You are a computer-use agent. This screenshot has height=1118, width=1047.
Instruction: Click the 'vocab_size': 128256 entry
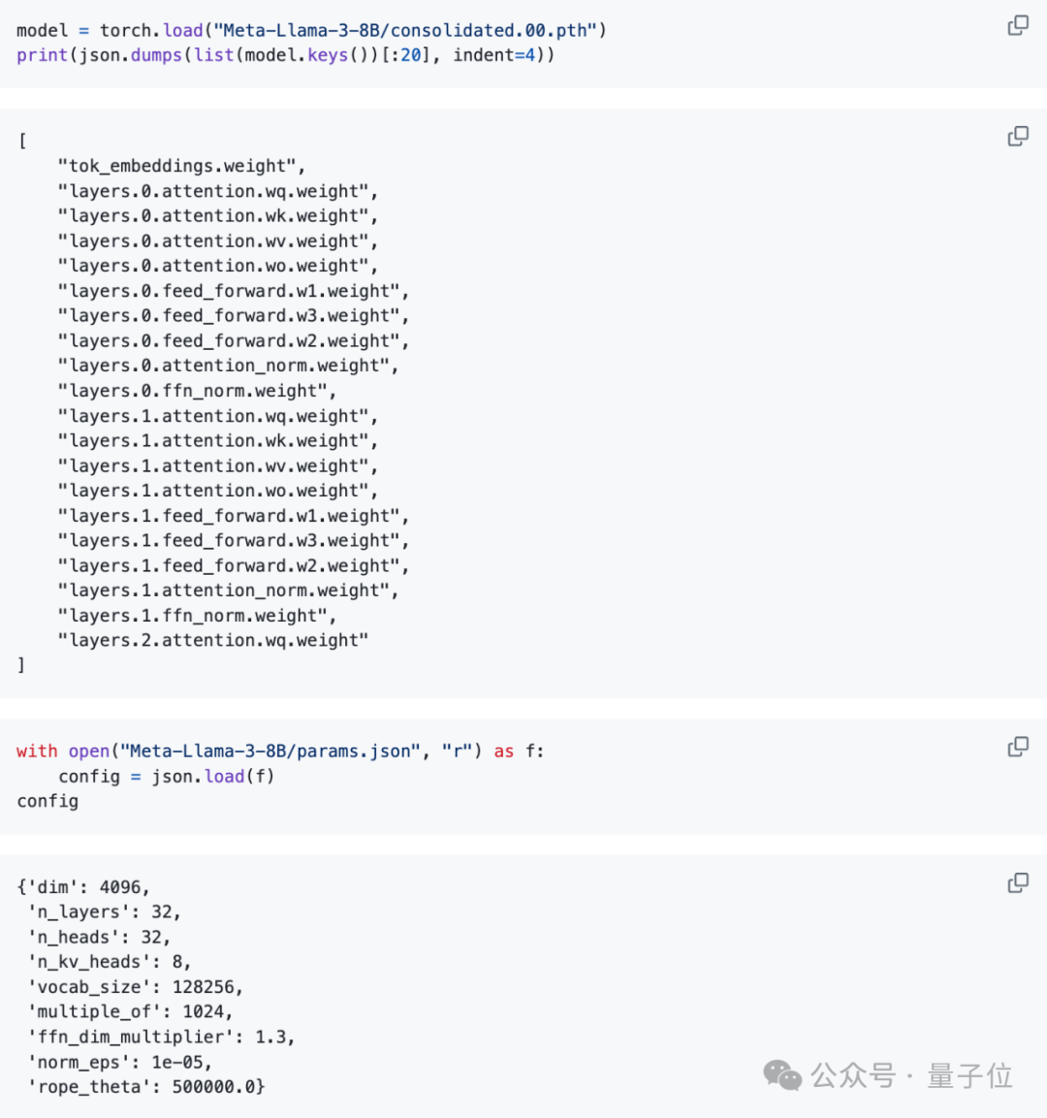(x=136, y=987)
